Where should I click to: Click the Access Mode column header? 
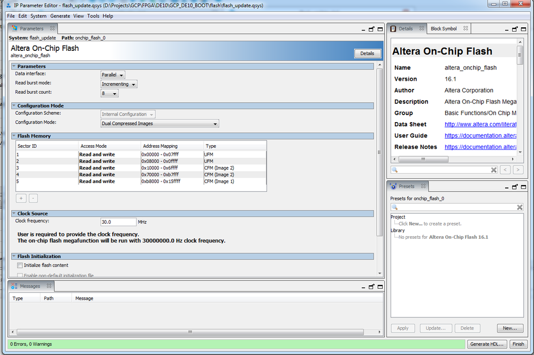(110, 146)
